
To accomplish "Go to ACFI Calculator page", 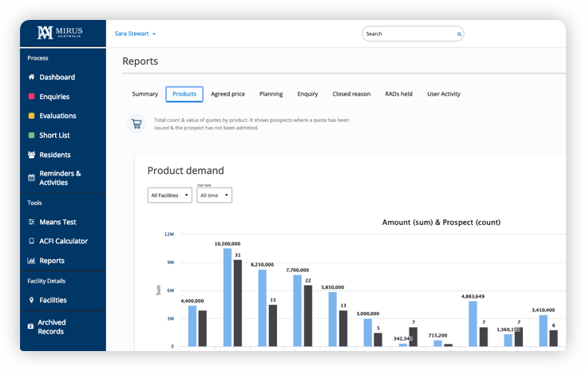I will [x=63, y=241].
